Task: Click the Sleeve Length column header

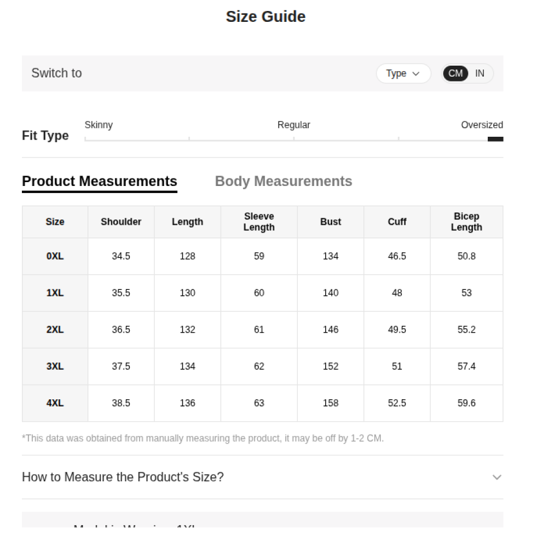Action: click(259, 222)
